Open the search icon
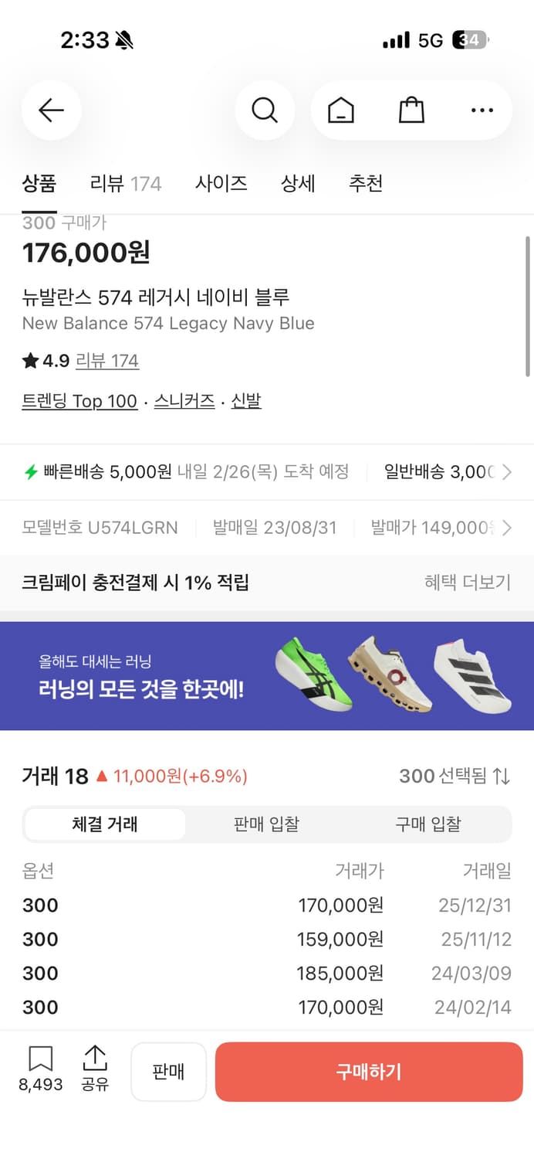 pyautogui.click(x=265, y=110)
